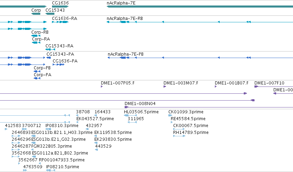
Task: Click the IP08310.3prime EST label
Action: point(62,126)
